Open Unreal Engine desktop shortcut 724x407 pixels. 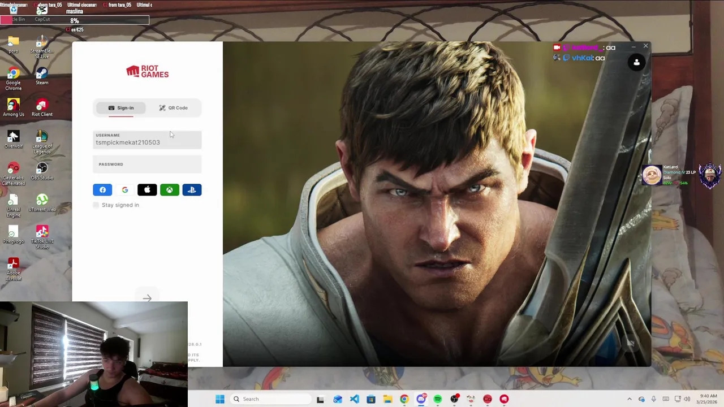click(14, 206)
